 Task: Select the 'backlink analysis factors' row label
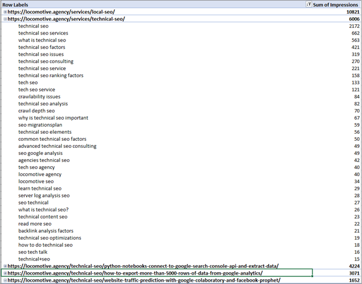click(45, 231)
